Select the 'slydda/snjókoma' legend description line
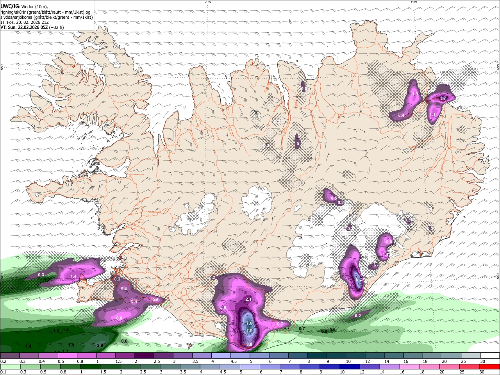 [x=46, y=17]
